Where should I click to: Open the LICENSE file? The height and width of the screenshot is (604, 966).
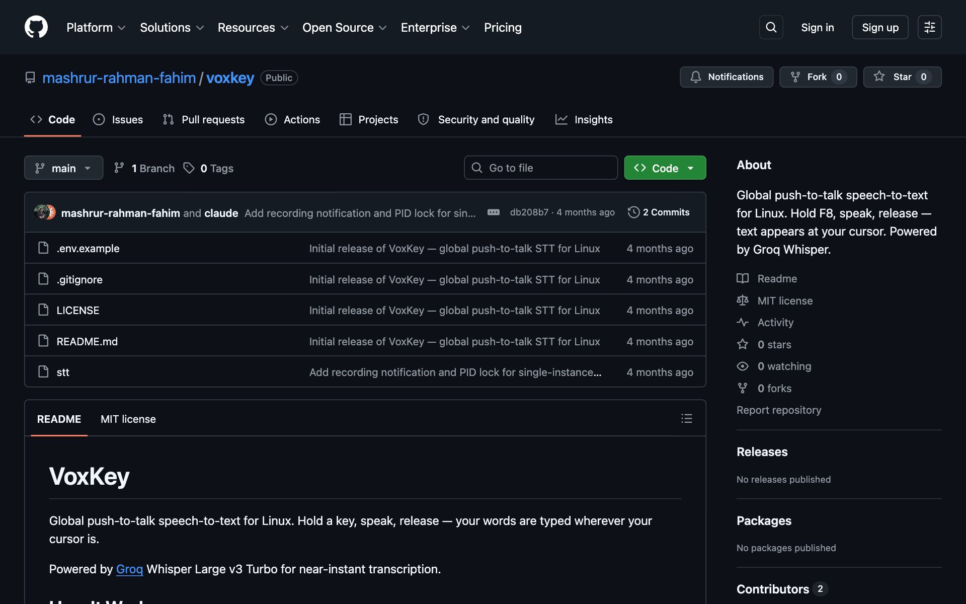(x=78, y=310)
